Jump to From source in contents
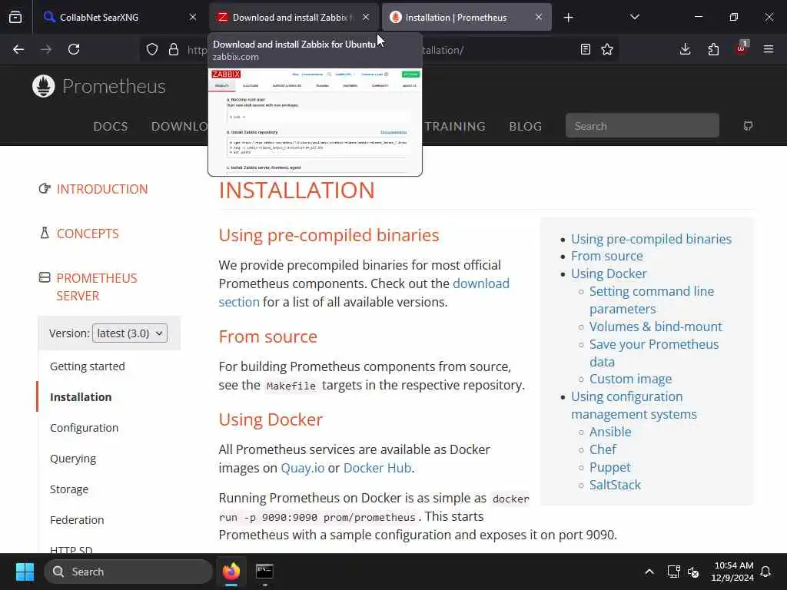 pyautogui.click(x=607, y=256)
